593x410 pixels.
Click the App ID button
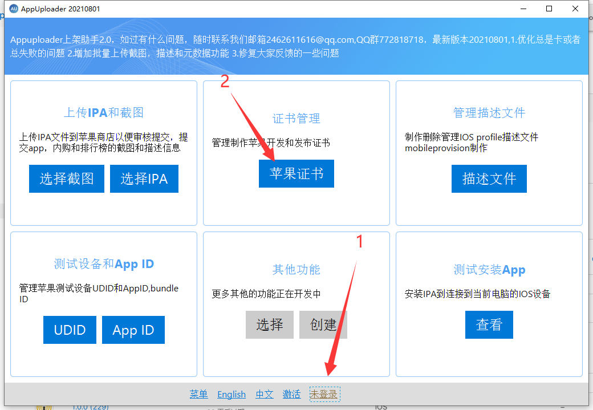click(133, 330)
